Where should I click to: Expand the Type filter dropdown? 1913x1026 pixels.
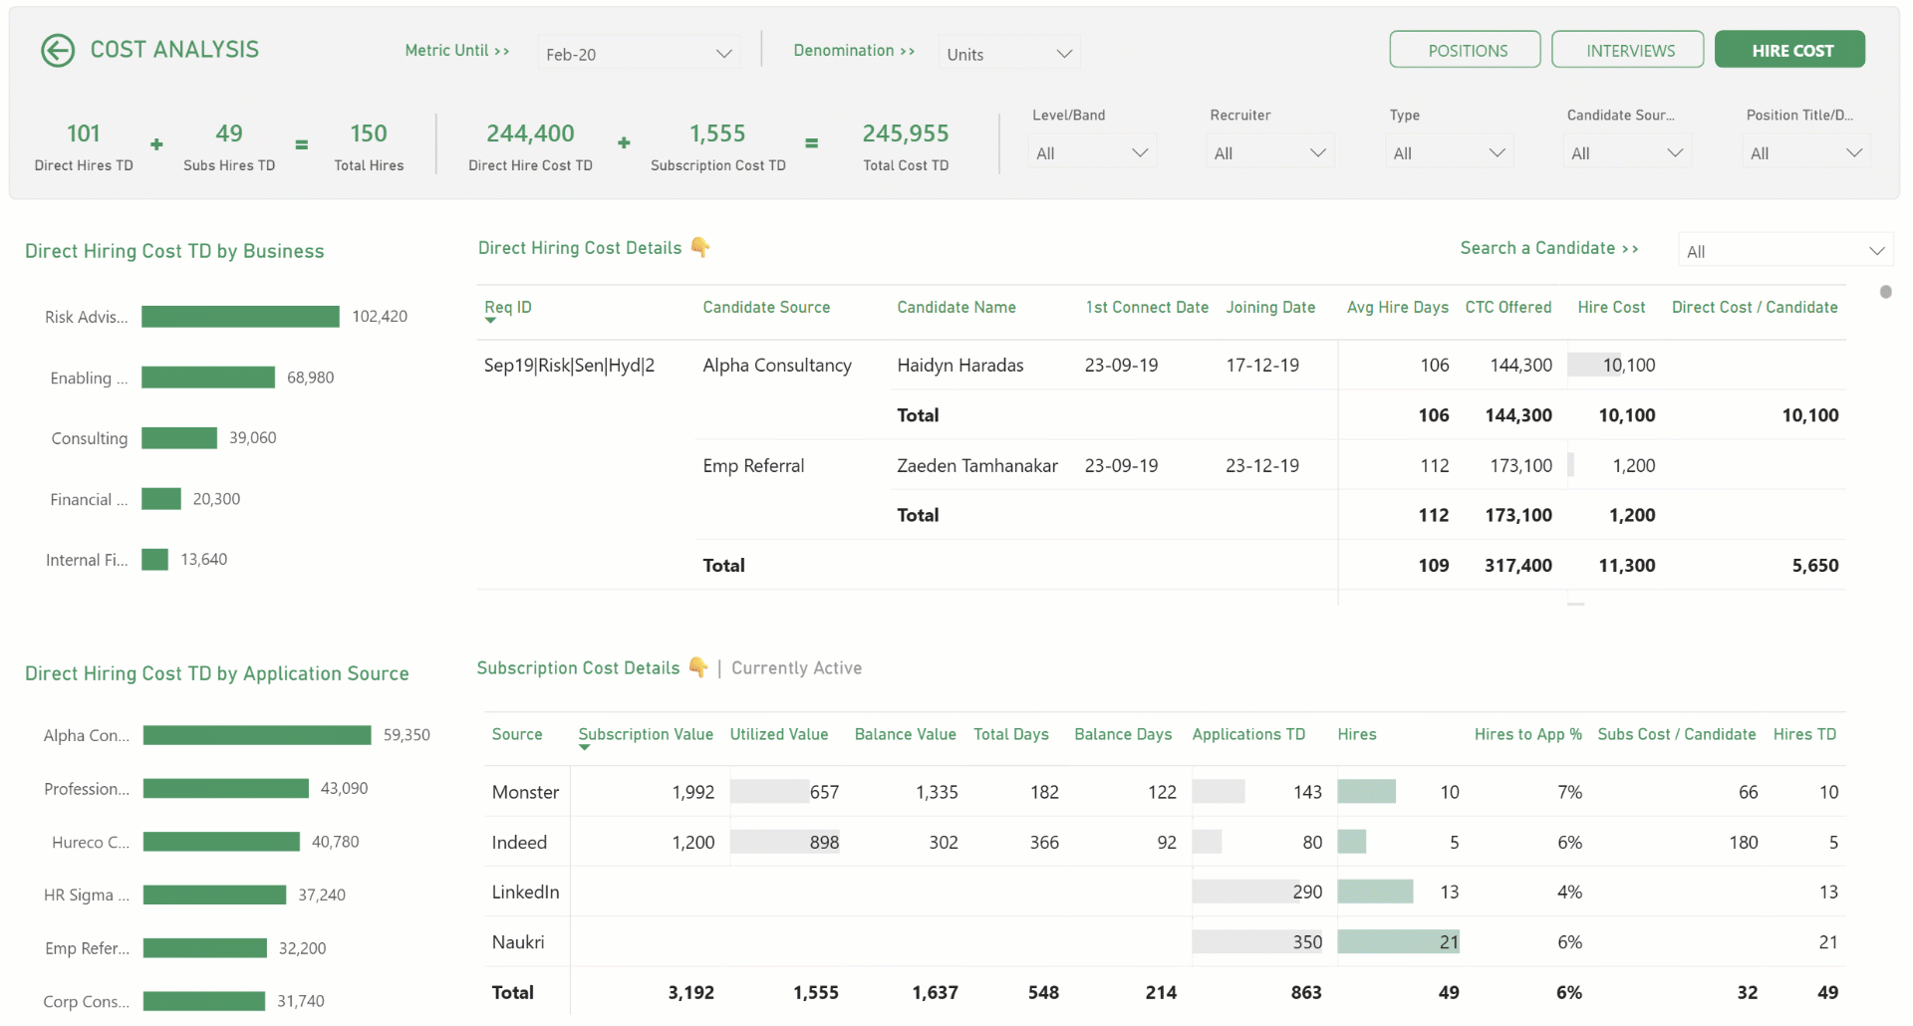click(1449, 152)
